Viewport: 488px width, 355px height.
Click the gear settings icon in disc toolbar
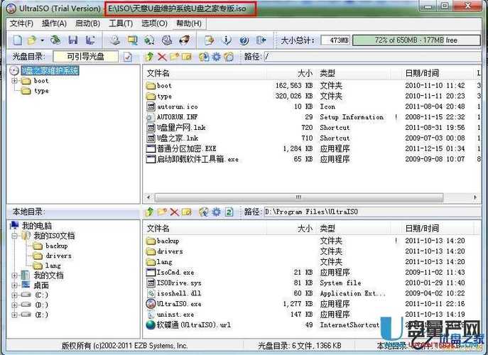pyautogui.click(x=217, y=57)
